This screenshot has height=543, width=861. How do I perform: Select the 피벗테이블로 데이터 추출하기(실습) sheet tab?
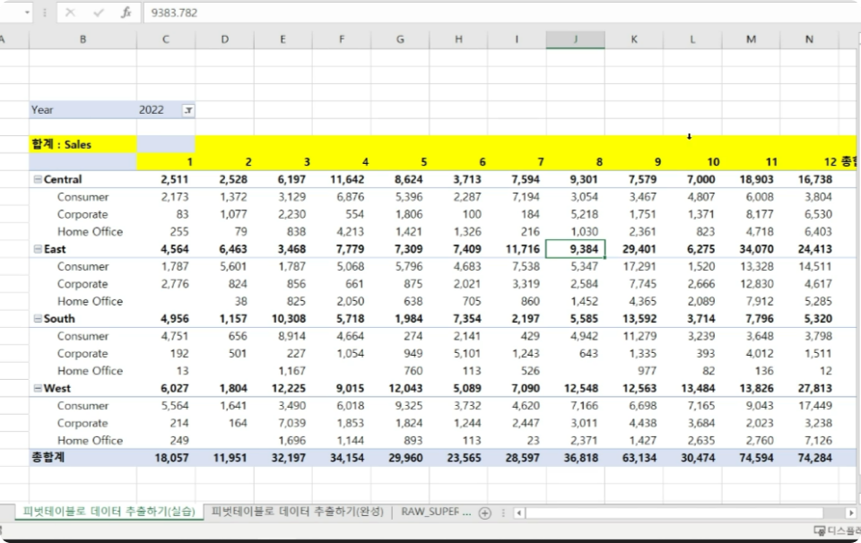[x=109, y=511]
